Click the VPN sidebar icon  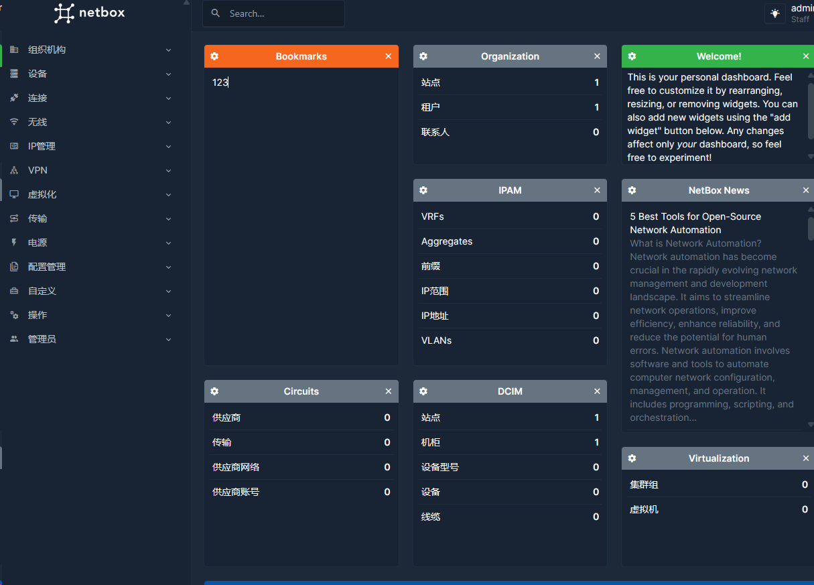click(15, 170)
